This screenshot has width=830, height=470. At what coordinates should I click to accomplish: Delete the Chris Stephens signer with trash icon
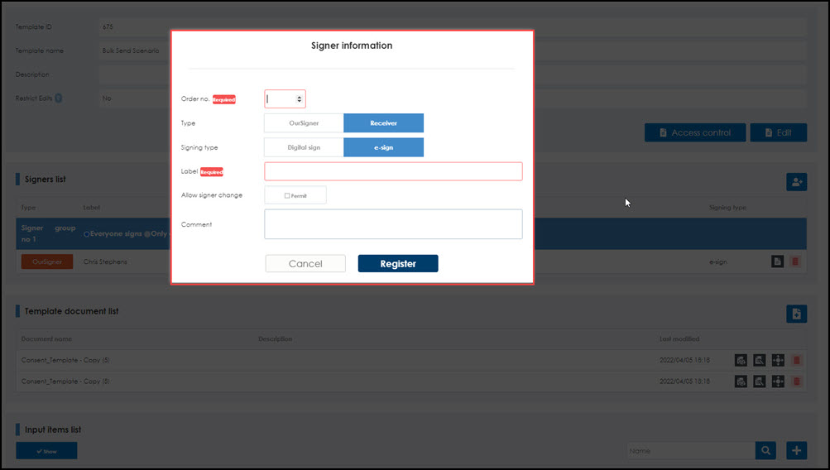pos(795,261)
